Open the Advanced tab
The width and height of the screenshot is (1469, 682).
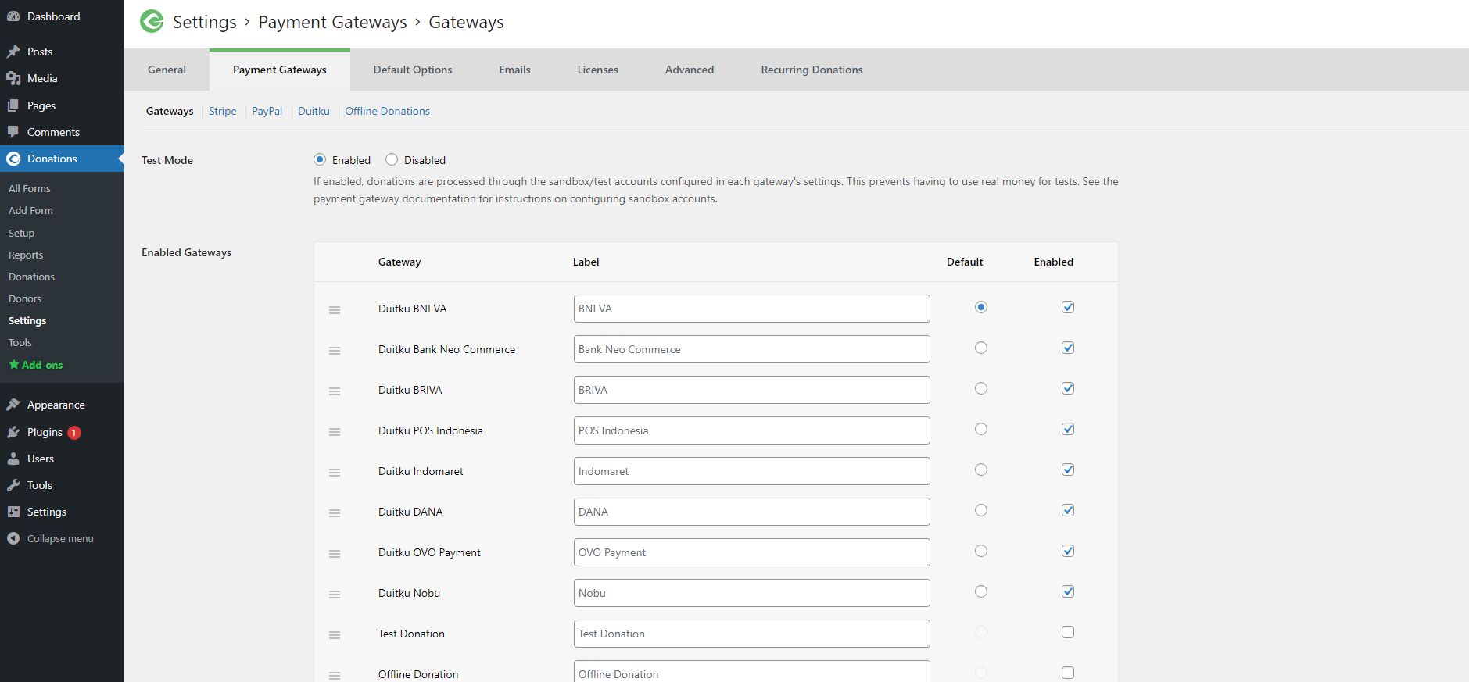tap(690, 70)
